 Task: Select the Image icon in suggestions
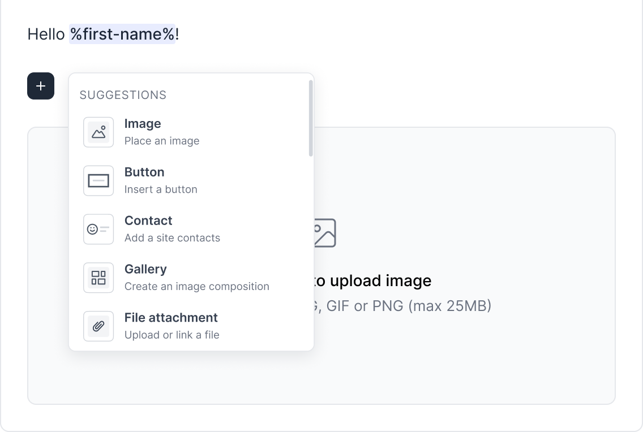tap(98, 132)
